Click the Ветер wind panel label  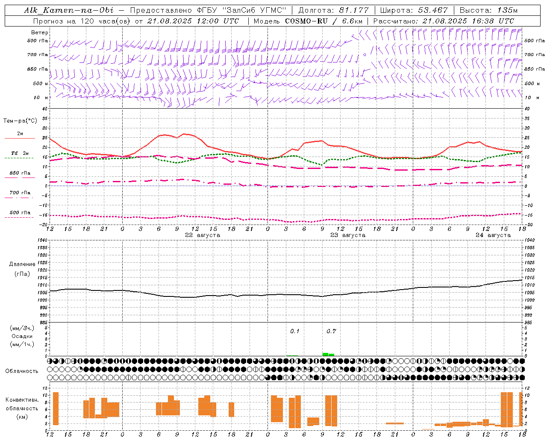point(40,33)
